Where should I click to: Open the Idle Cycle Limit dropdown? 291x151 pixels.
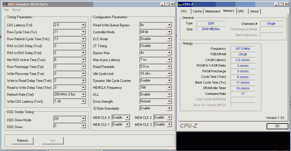169,74
